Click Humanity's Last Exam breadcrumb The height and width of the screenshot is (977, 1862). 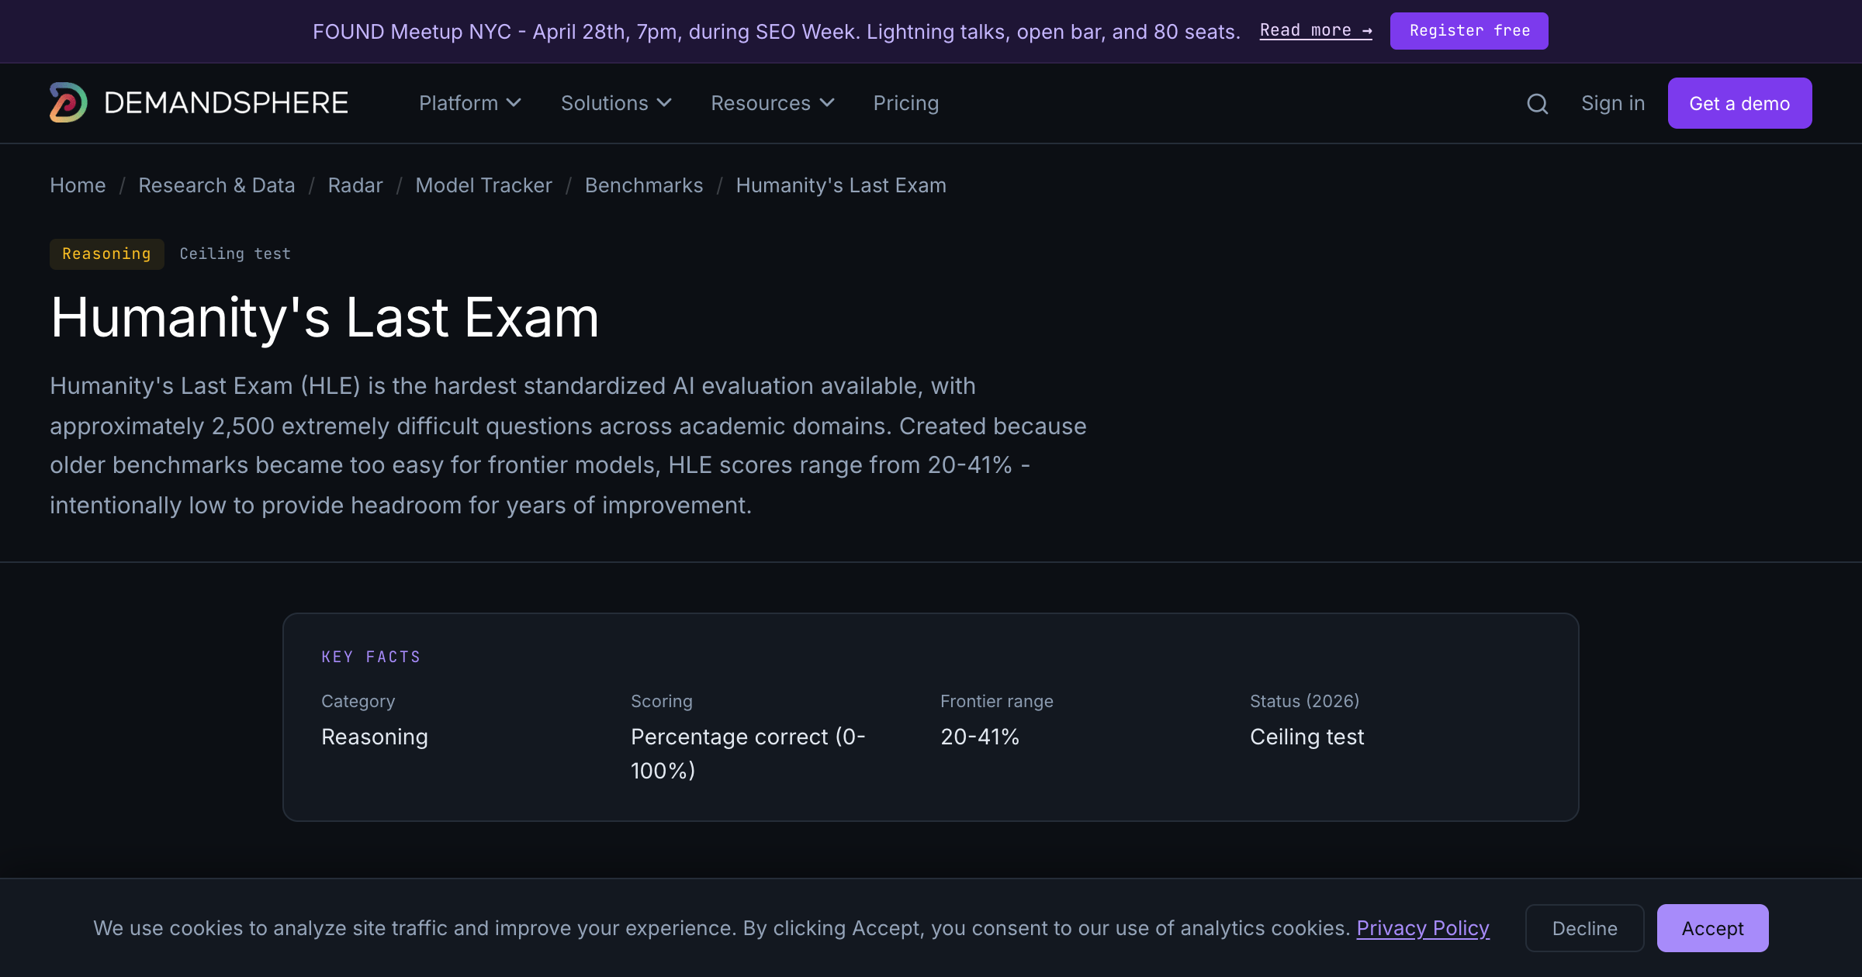(x=841, y=185)
